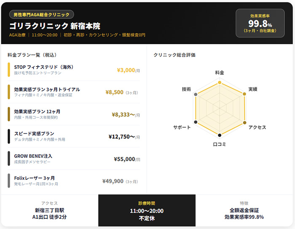Click the 料金 radar chart point
This screenshot has height=229, width=295.
coord(220,83)
